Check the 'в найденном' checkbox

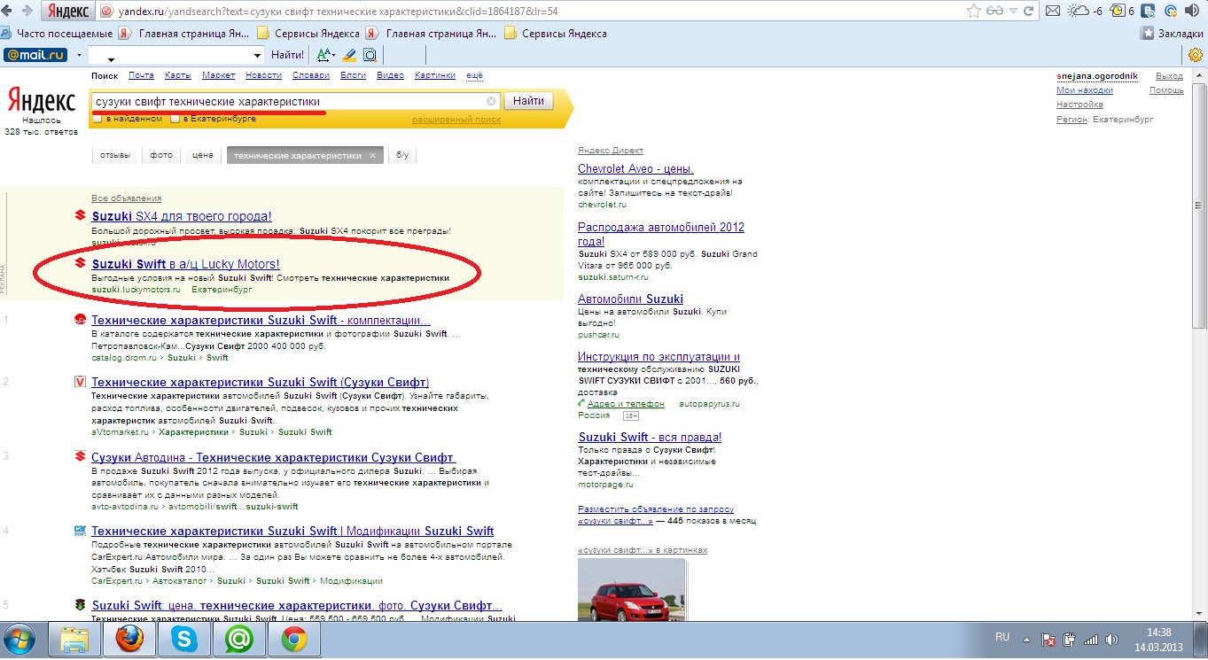click(x=97, y=119)
